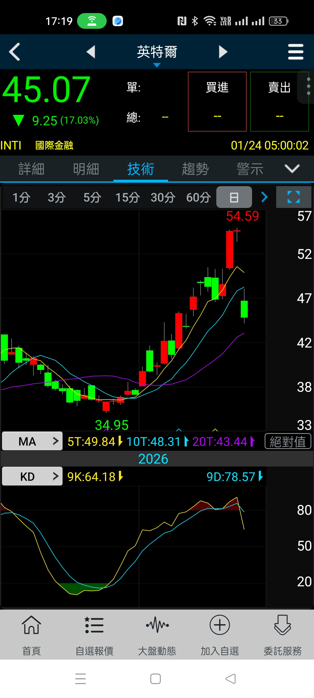Open 首頁 home icon
Image resolution: width=314 pixels, height=698 pixels.
pos(31,635)
